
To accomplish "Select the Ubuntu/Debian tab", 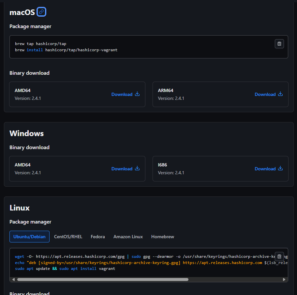I will pyautogui.click(x=29, y=236).
